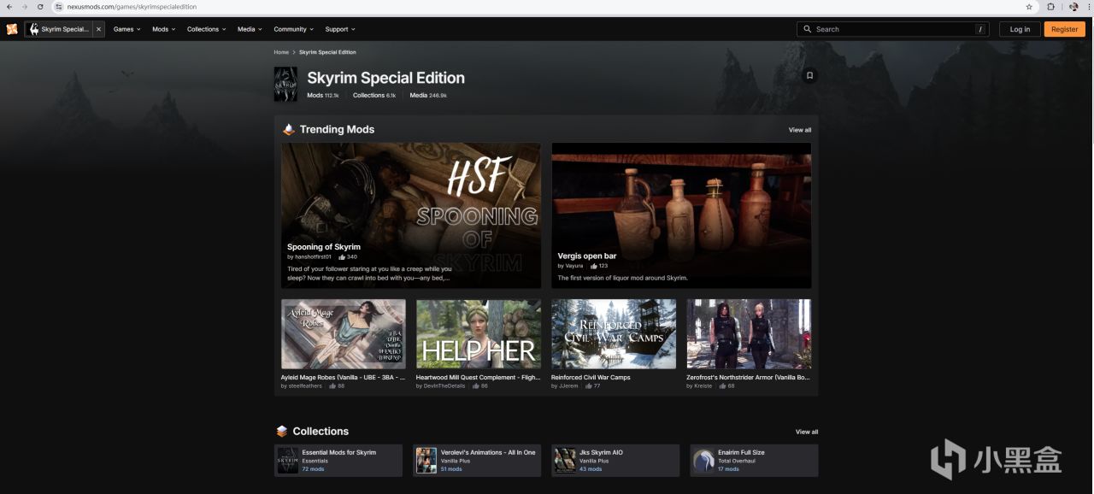This screenshot has width=1094, height=494.
Task: Click the Trending Mods flame icon
Action: coord(289,130)
